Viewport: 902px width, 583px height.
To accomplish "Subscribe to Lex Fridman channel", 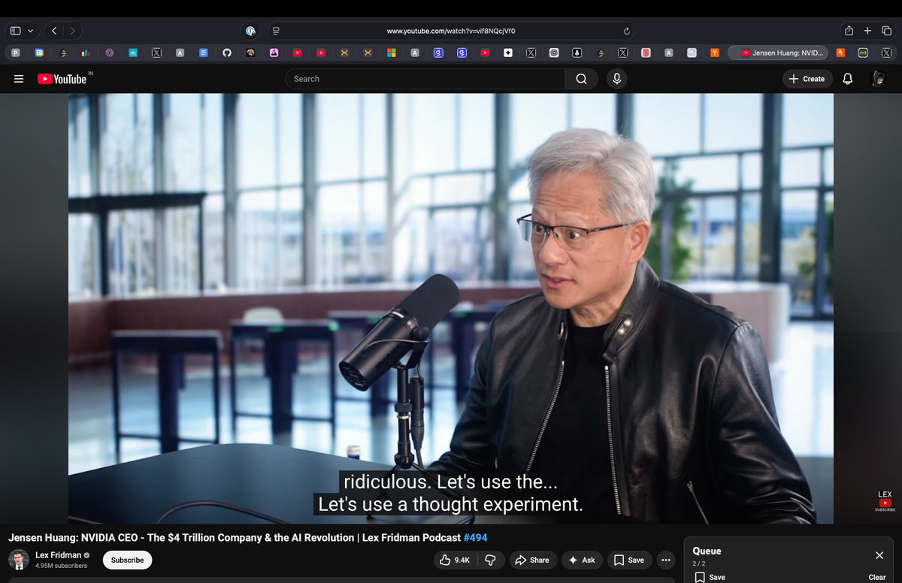I will click(x=127, y=560).
